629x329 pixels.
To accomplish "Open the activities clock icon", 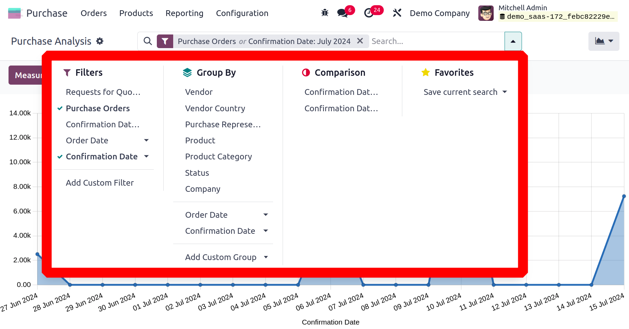I will pyautogui.click(x=369, y=13).
